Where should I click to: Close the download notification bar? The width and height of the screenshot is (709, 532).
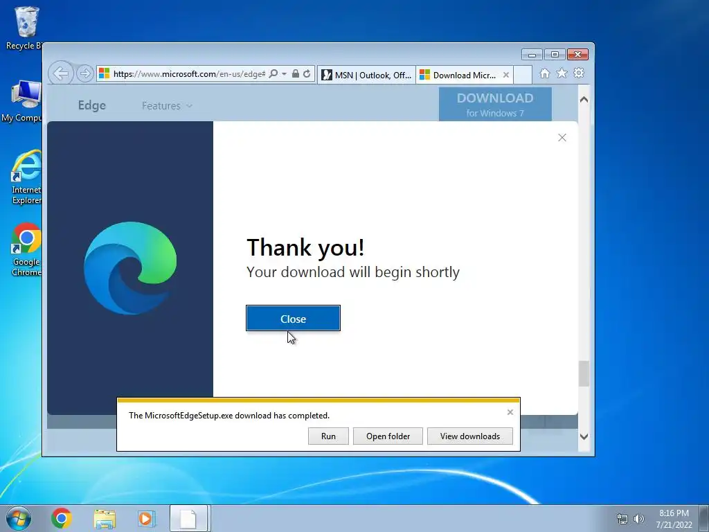[x=510, y=412]
